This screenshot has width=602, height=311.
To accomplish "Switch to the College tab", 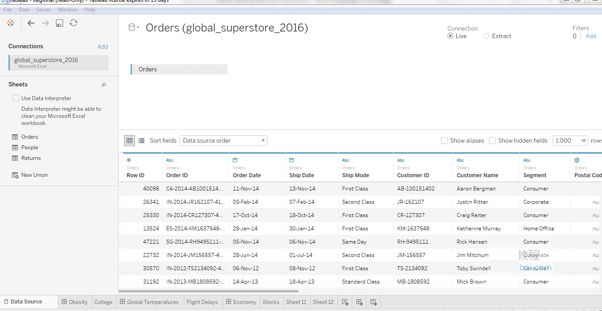I will tap(103, 302).
